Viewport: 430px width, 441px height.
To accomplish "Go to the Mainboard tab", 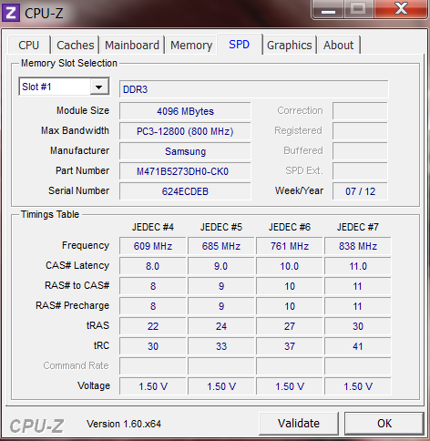I will 132,46.
